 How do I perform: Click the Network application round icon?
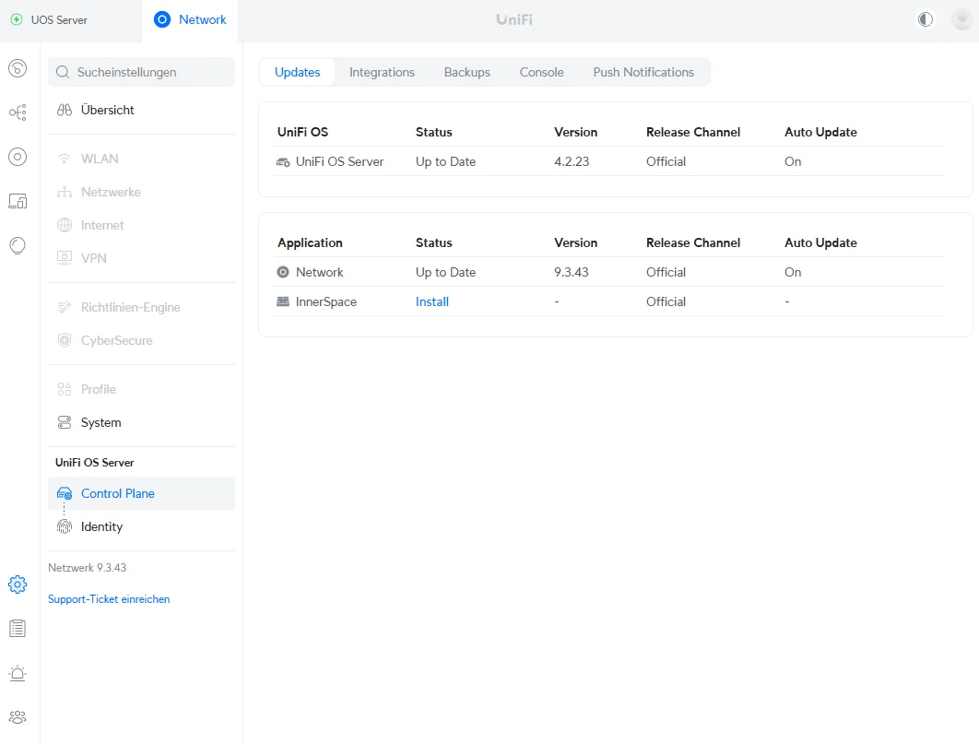[x=161, y=19]
